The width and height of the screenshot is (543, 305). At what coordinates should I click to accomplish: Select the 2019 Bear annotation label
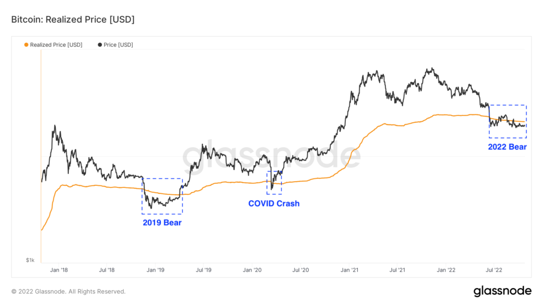(162, 223)
